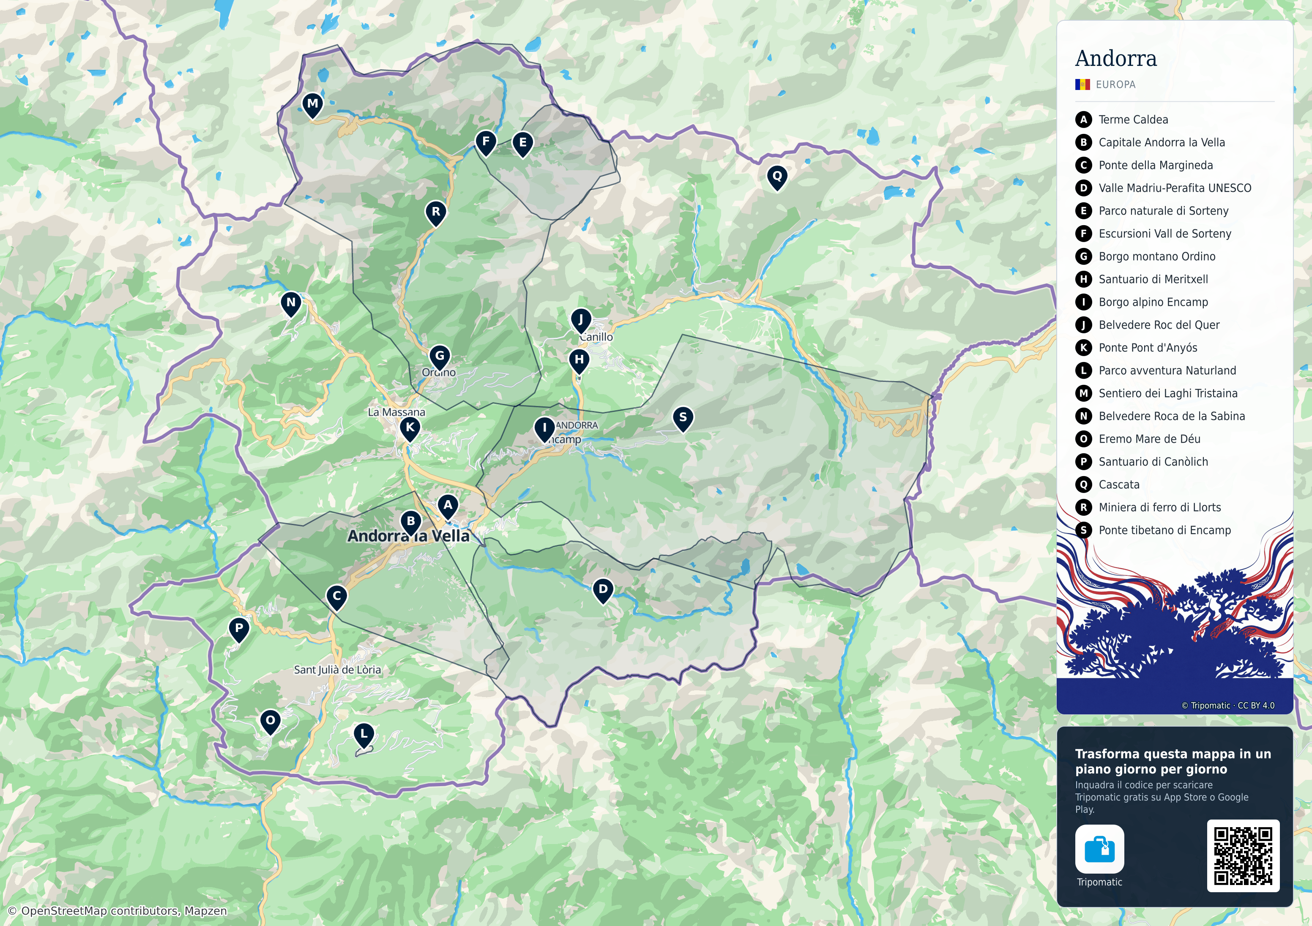Screen dimensions: 1312x926
Task: Select legend entry Miniera di ferro di Llorts
Action: tap(1148, 507)
